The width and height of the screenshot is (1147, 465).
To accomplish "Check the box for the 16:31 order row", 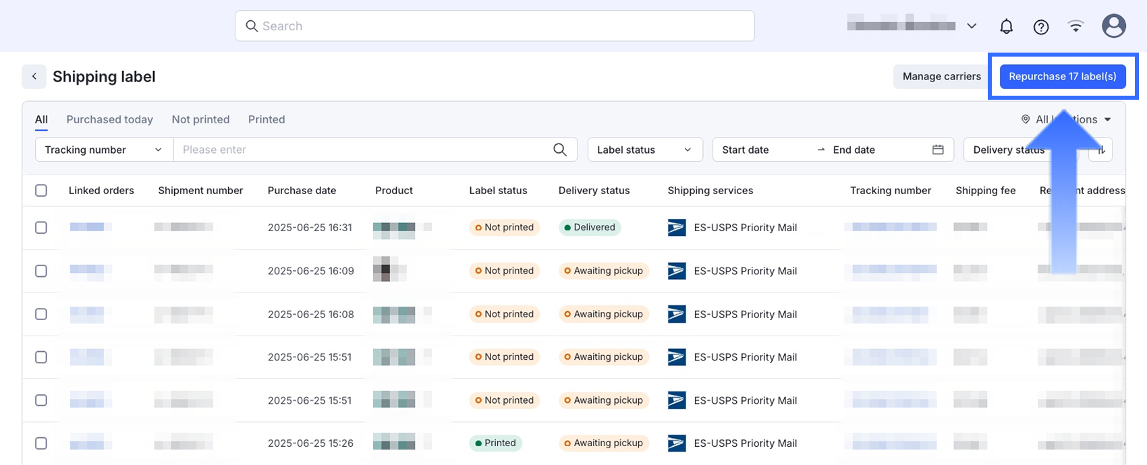I will pos(41,228).
